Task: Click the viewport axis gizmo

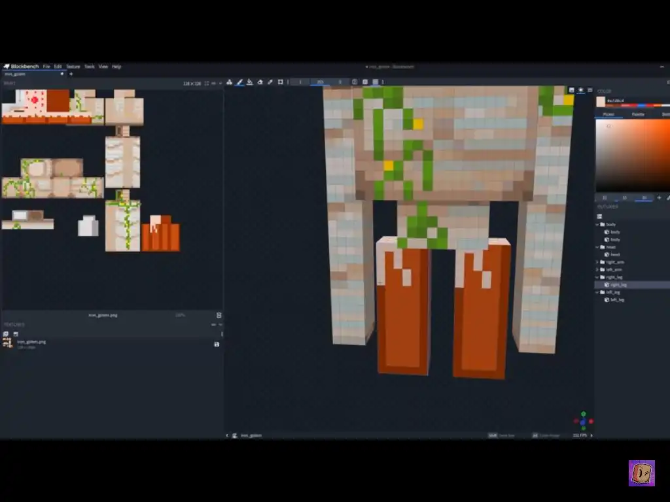Action: (x=583, y=422)
